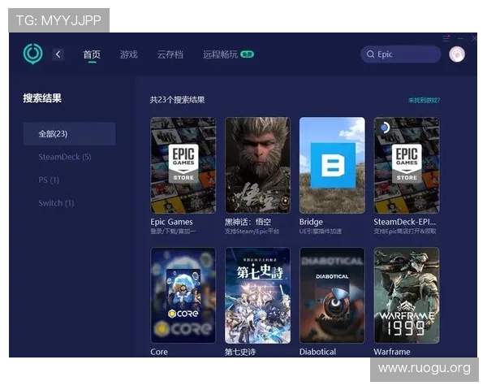This screenshot has width=487, height=390.
Task: Select the Bridge plugin icon
Action: coord(332,165)
